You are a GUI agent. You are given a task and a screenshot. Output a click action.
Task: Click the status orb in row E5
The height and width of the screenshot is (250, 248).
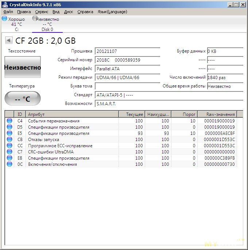click(9, 133)
